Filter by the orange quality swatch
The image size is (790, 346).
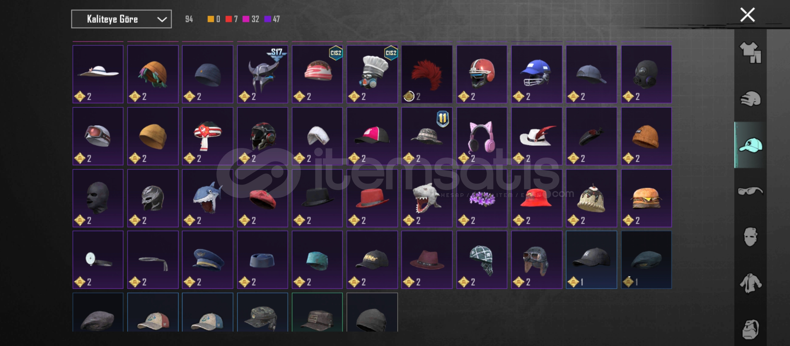click(211, 19)
